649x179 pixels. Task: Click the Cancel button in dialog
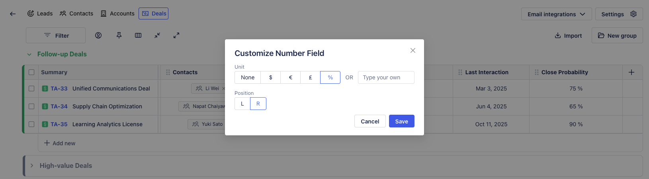pos(370,121)
